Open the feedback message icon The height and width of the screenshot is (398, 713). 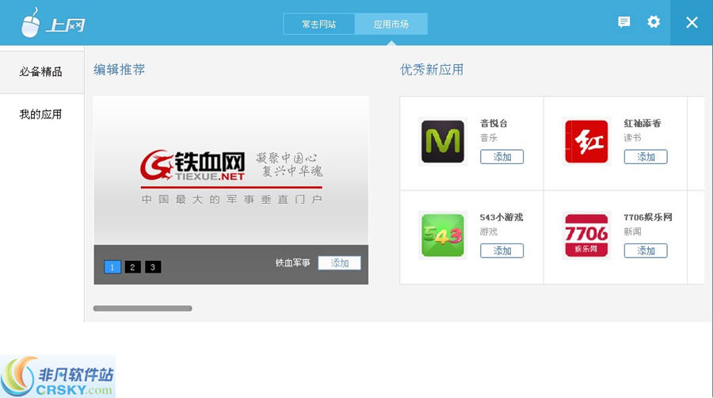[624, 22]
